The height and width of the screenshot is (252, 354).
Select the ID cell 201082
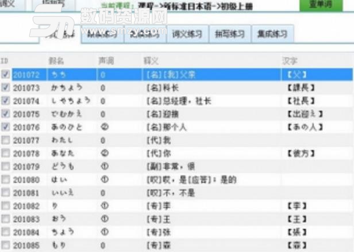click(x=26, y=206)
